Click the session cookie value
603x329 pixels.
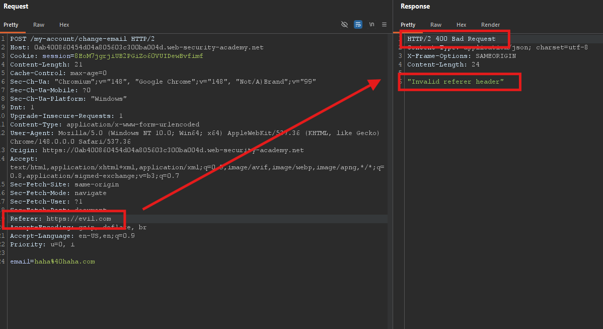coord(139,56)
